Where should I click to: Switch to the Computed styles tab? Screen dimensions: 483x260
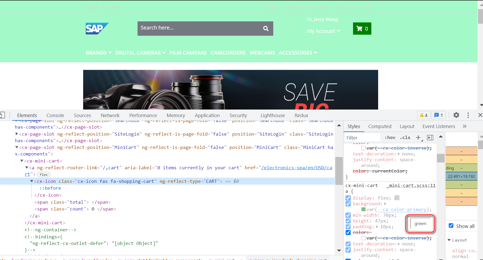pos(380,126)
